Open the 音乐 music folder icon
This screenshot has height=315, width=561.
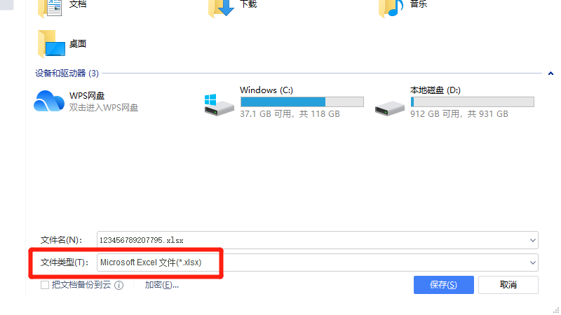391,8
